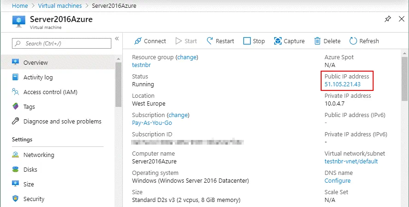409x207 pixels.
Task: Click the Tags icon in sidebar
Action: (15, 106)
